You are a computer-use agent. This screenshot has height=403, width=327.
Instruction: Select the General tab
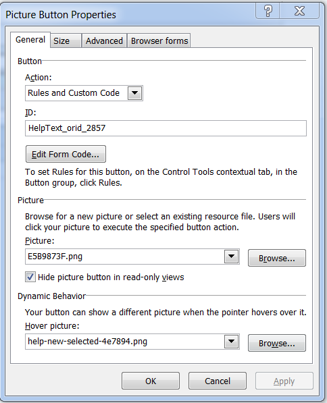click(30, 40)
